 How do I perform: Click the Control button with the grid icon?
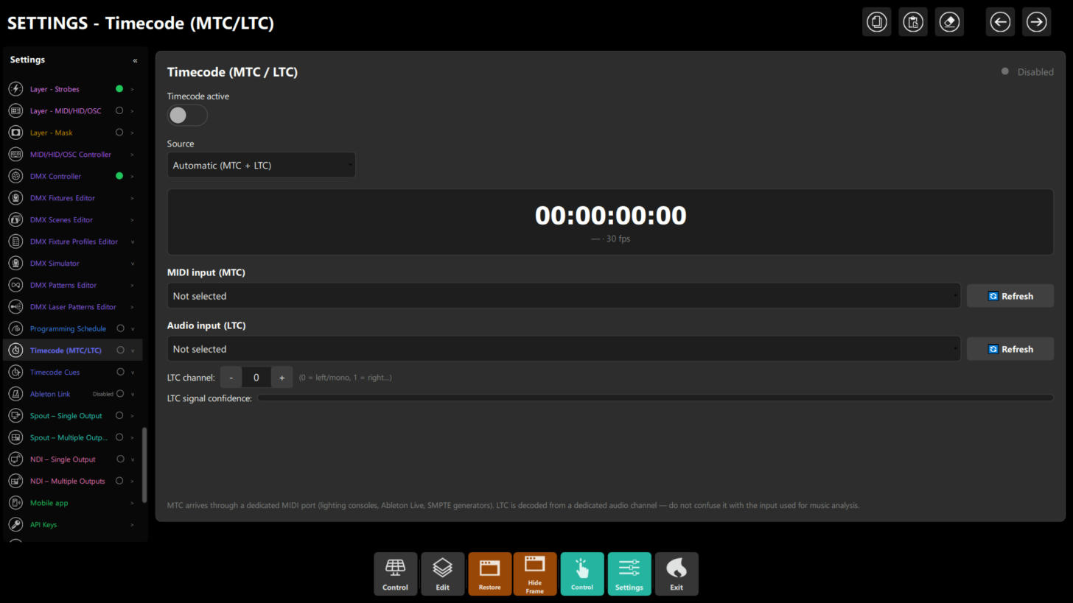click(x=395, y=574)
